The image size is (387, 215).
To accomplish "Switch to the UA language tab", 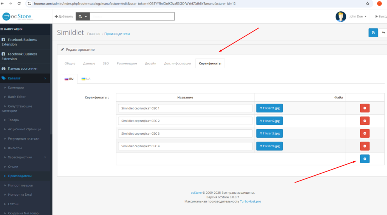I will coord(86,79).
